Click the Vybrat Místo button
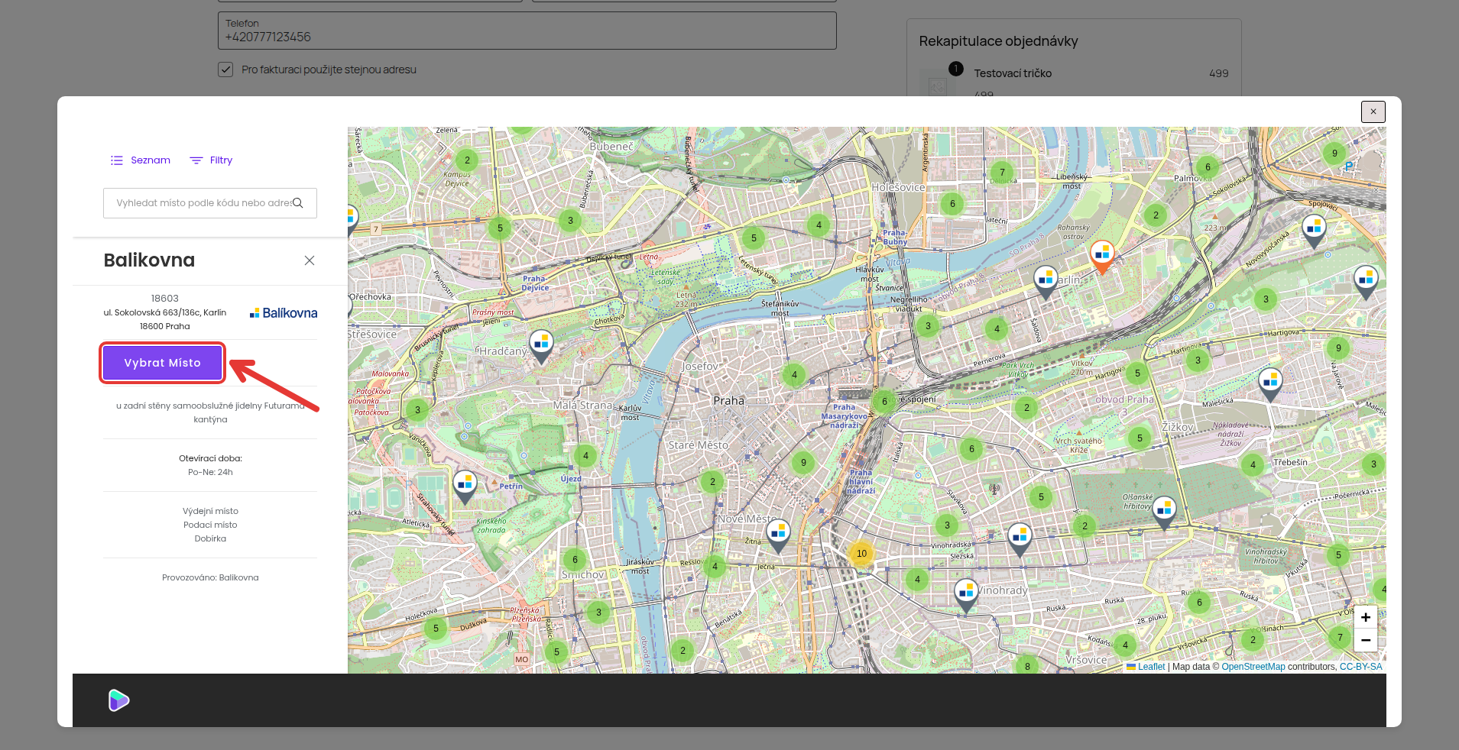 pyautogui.click(x=162, y=363)
